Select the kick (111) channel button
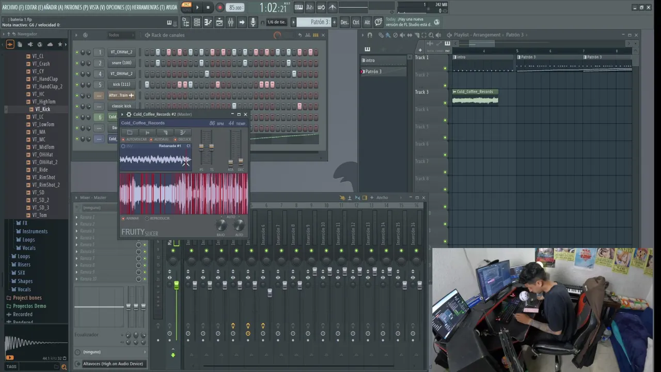The image size is (661, 372). pos(121,84)
